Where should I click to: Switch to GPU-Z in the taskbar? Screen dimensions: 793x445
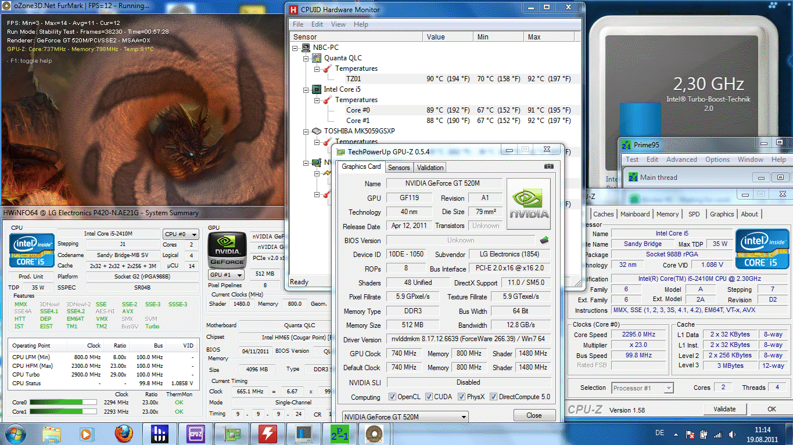[x=231, y=433]
